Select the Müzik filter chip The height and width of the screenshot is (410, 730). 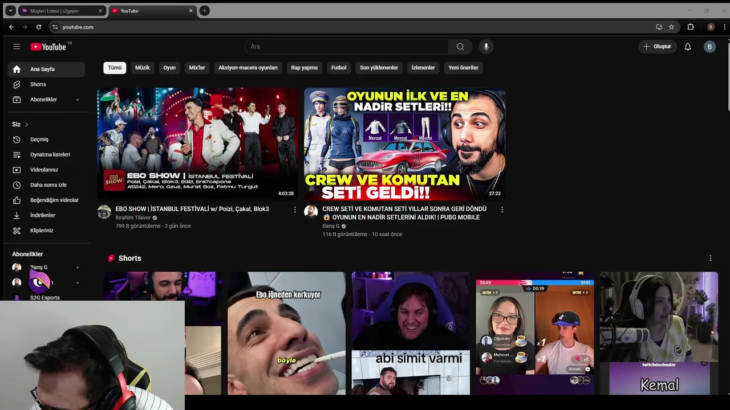(x=142, y=68)
